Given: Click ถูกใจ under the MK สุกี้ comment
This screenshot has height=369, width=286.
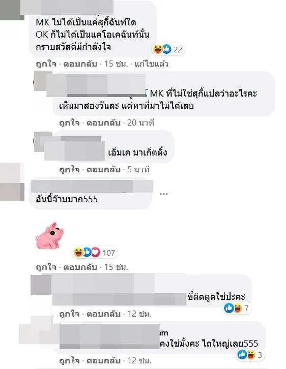Looking at the screenshot, I should click(x=46, y=64).
